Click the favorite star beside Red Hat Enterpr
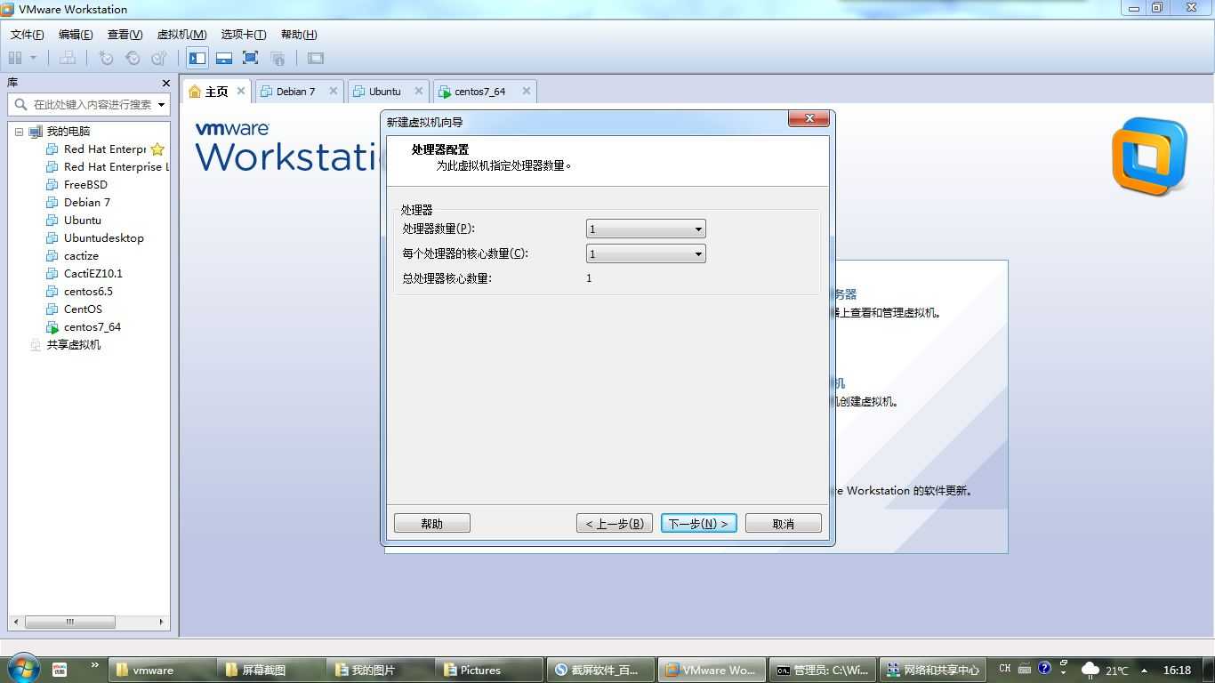Screen dimensions: 1215x683 tap(157, 149)
